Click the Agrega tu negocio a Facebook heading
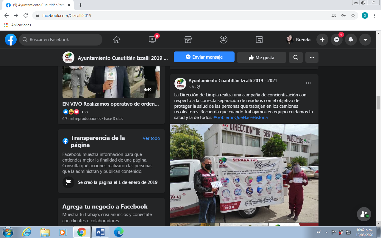The width and height of the screenshot is (381, 238). pos(105,206)
